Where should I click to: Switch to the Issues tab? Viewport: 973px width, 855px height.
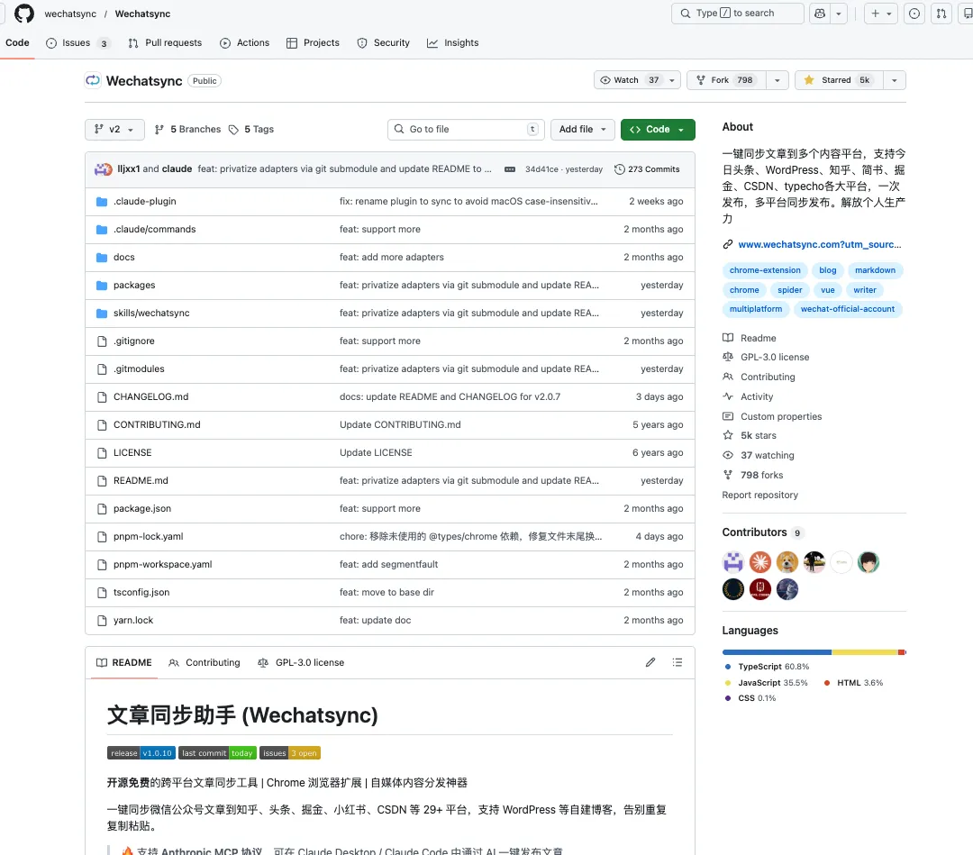[78, 43]
